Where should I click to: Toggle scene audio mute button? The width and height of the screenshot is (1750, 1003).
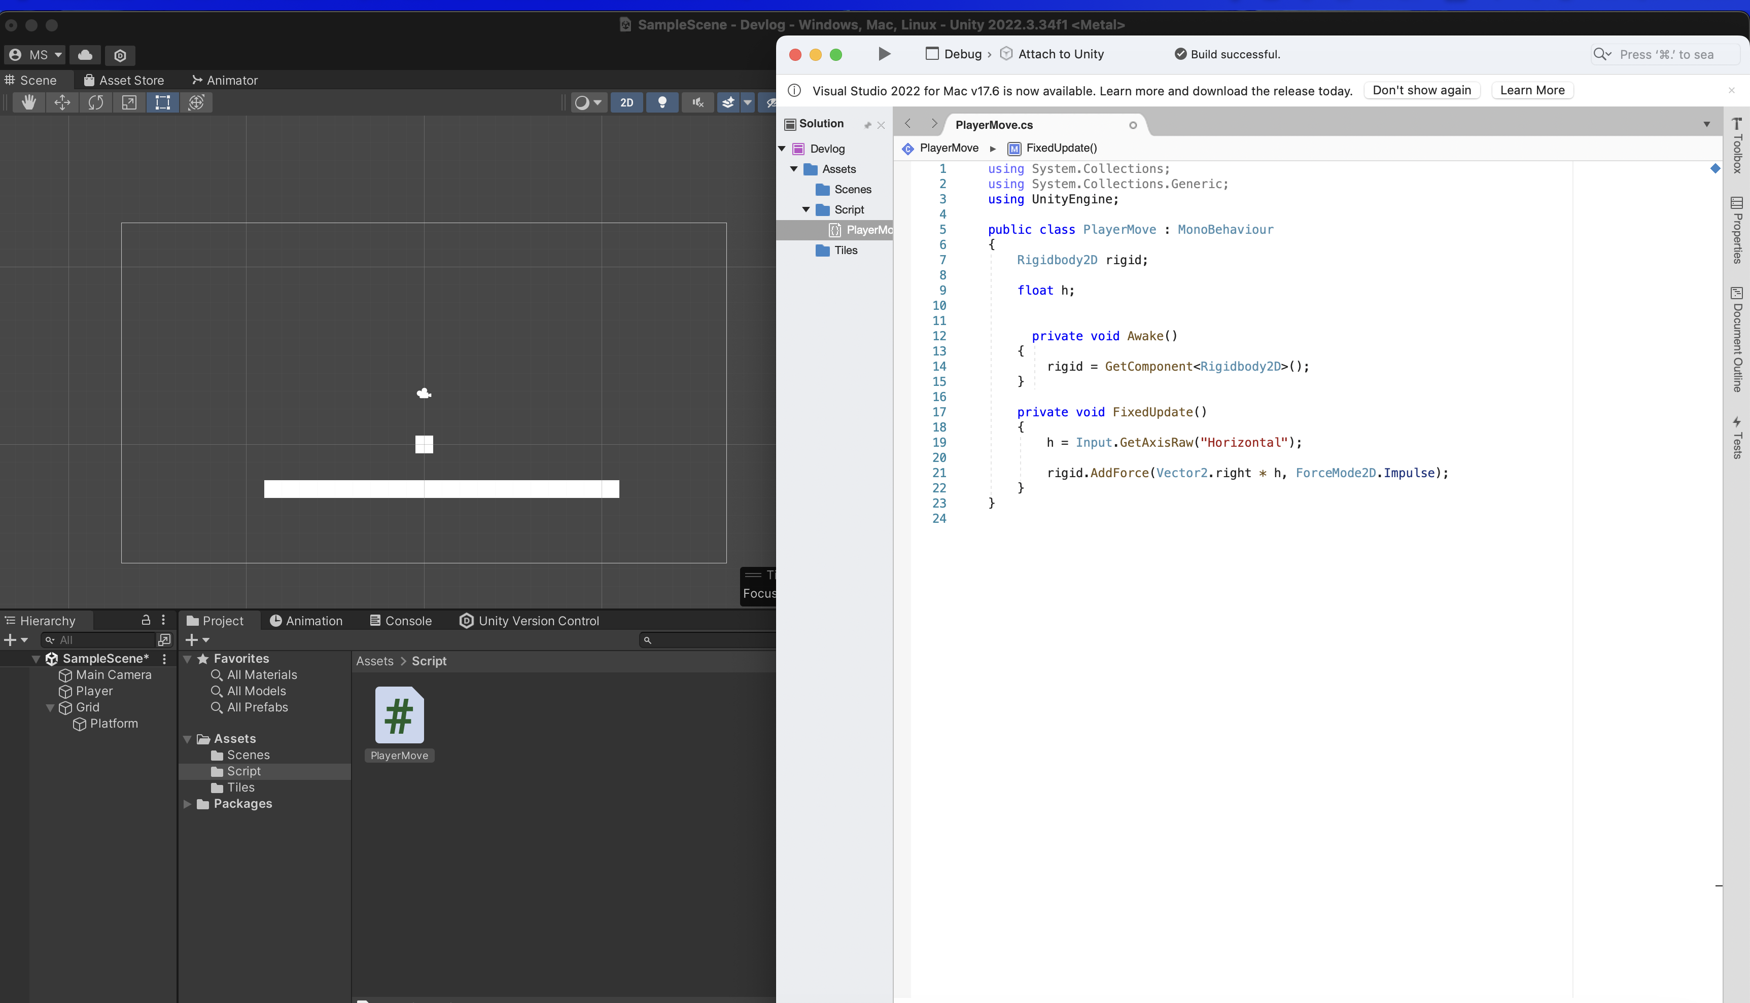[697, 102]
